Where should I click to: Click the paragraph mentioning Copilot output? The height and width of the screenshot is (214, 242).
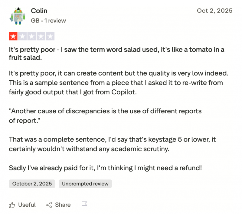(116, 82)
